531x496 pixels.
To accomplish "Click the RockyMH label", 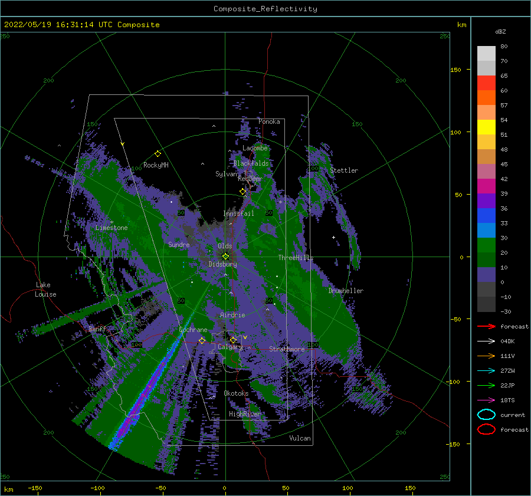I will click(x=156, y=165).
